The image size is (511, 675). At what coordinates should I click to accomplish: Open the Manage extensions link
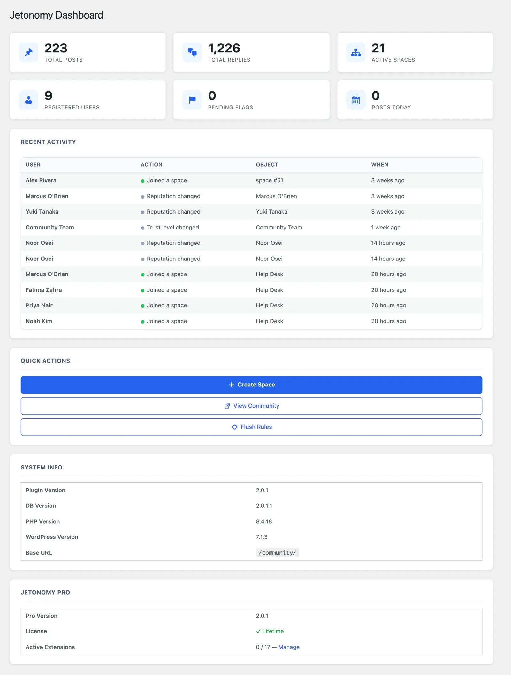pos(289,647)
